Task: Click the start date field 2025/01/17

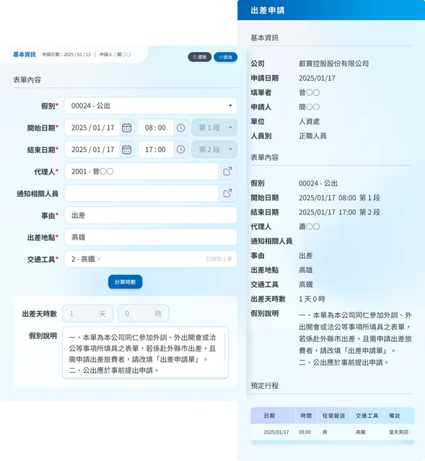Action: pos(92,128)
